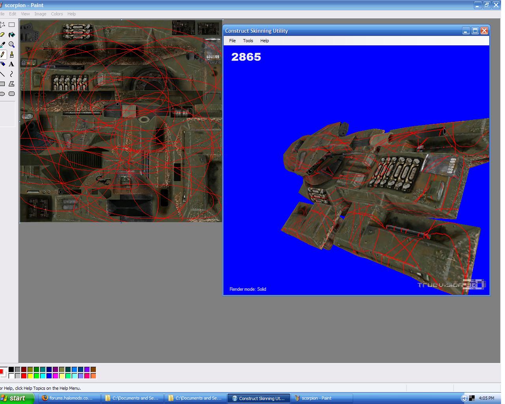Image resolution: width=505 pixels, height=404 pixels.
Task: Pick the bright green color swatch
Action: [x=36, y=376]
